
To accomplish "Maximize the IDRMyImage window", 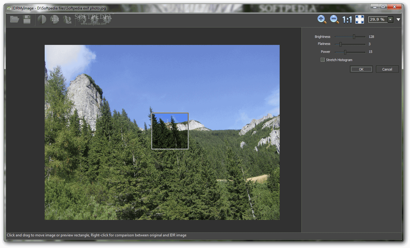I will coord(383,6).
